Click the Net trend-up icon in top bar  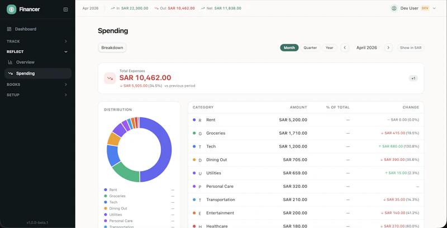[203, 8]
